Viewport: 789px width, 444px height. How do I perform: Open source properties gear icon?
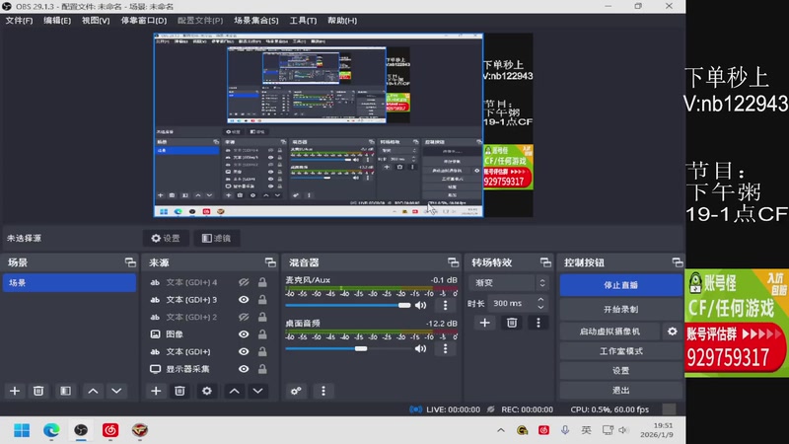pyautogui.click(x=207, y=391)
